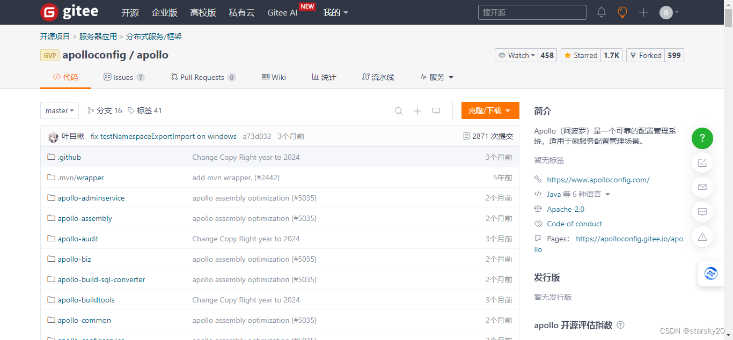Click the commits count icon
The image size is (733, 340).
(x=466, y=137)
